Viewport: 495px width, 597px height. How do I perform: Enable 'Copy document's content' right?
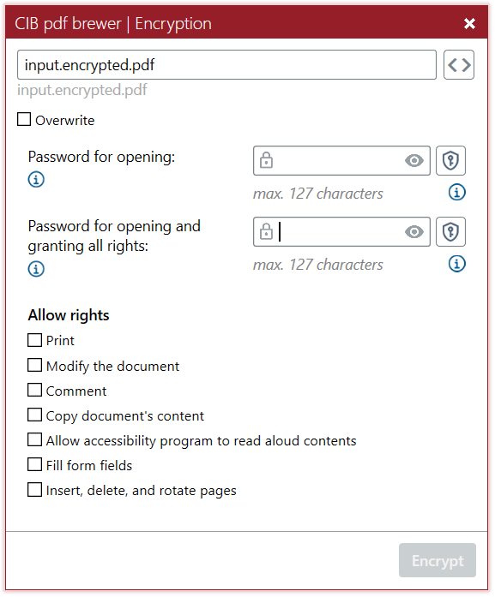(x=34, y=415)
